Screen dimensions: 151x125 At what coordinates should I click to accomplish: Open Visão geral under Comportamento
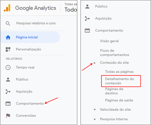click(x=109, y=41)
